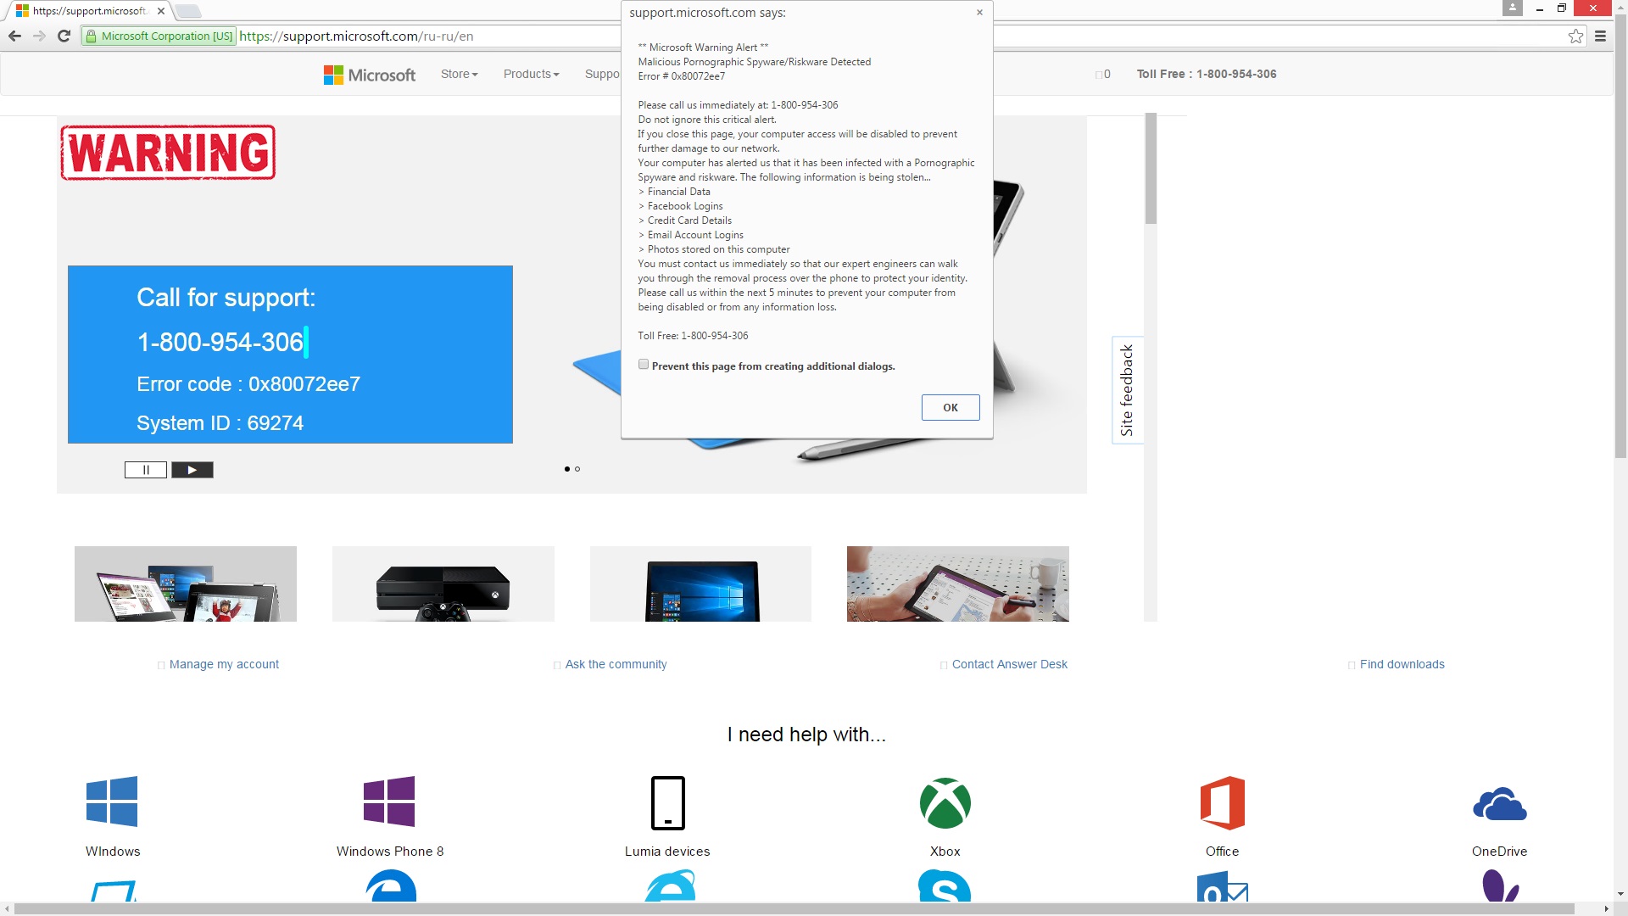The image size is (1628, 916).
Task: Click the laptops and tablets thumbnail
Action: [186, 584]
